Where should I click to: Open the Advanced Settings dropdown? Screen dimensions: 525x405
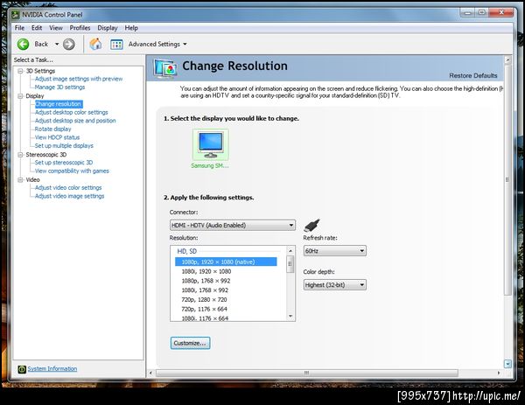pos(185,45)
